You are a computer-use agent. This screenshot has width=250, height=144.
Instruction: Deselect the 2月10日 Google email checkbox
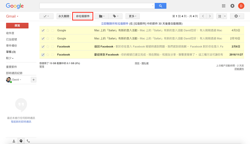coord(43,38)
